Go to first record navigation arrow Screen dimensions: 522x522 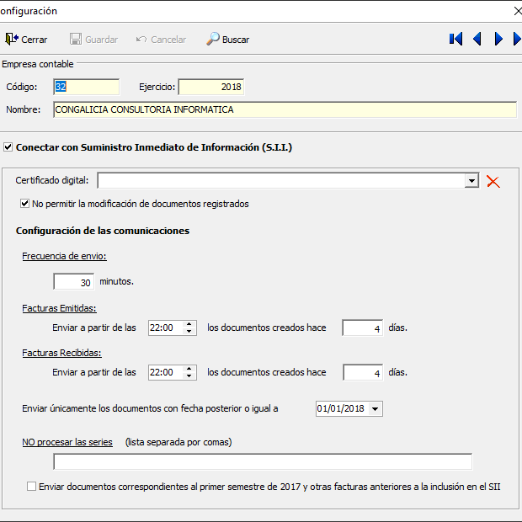pyautogui.click(x=455, y=39)
